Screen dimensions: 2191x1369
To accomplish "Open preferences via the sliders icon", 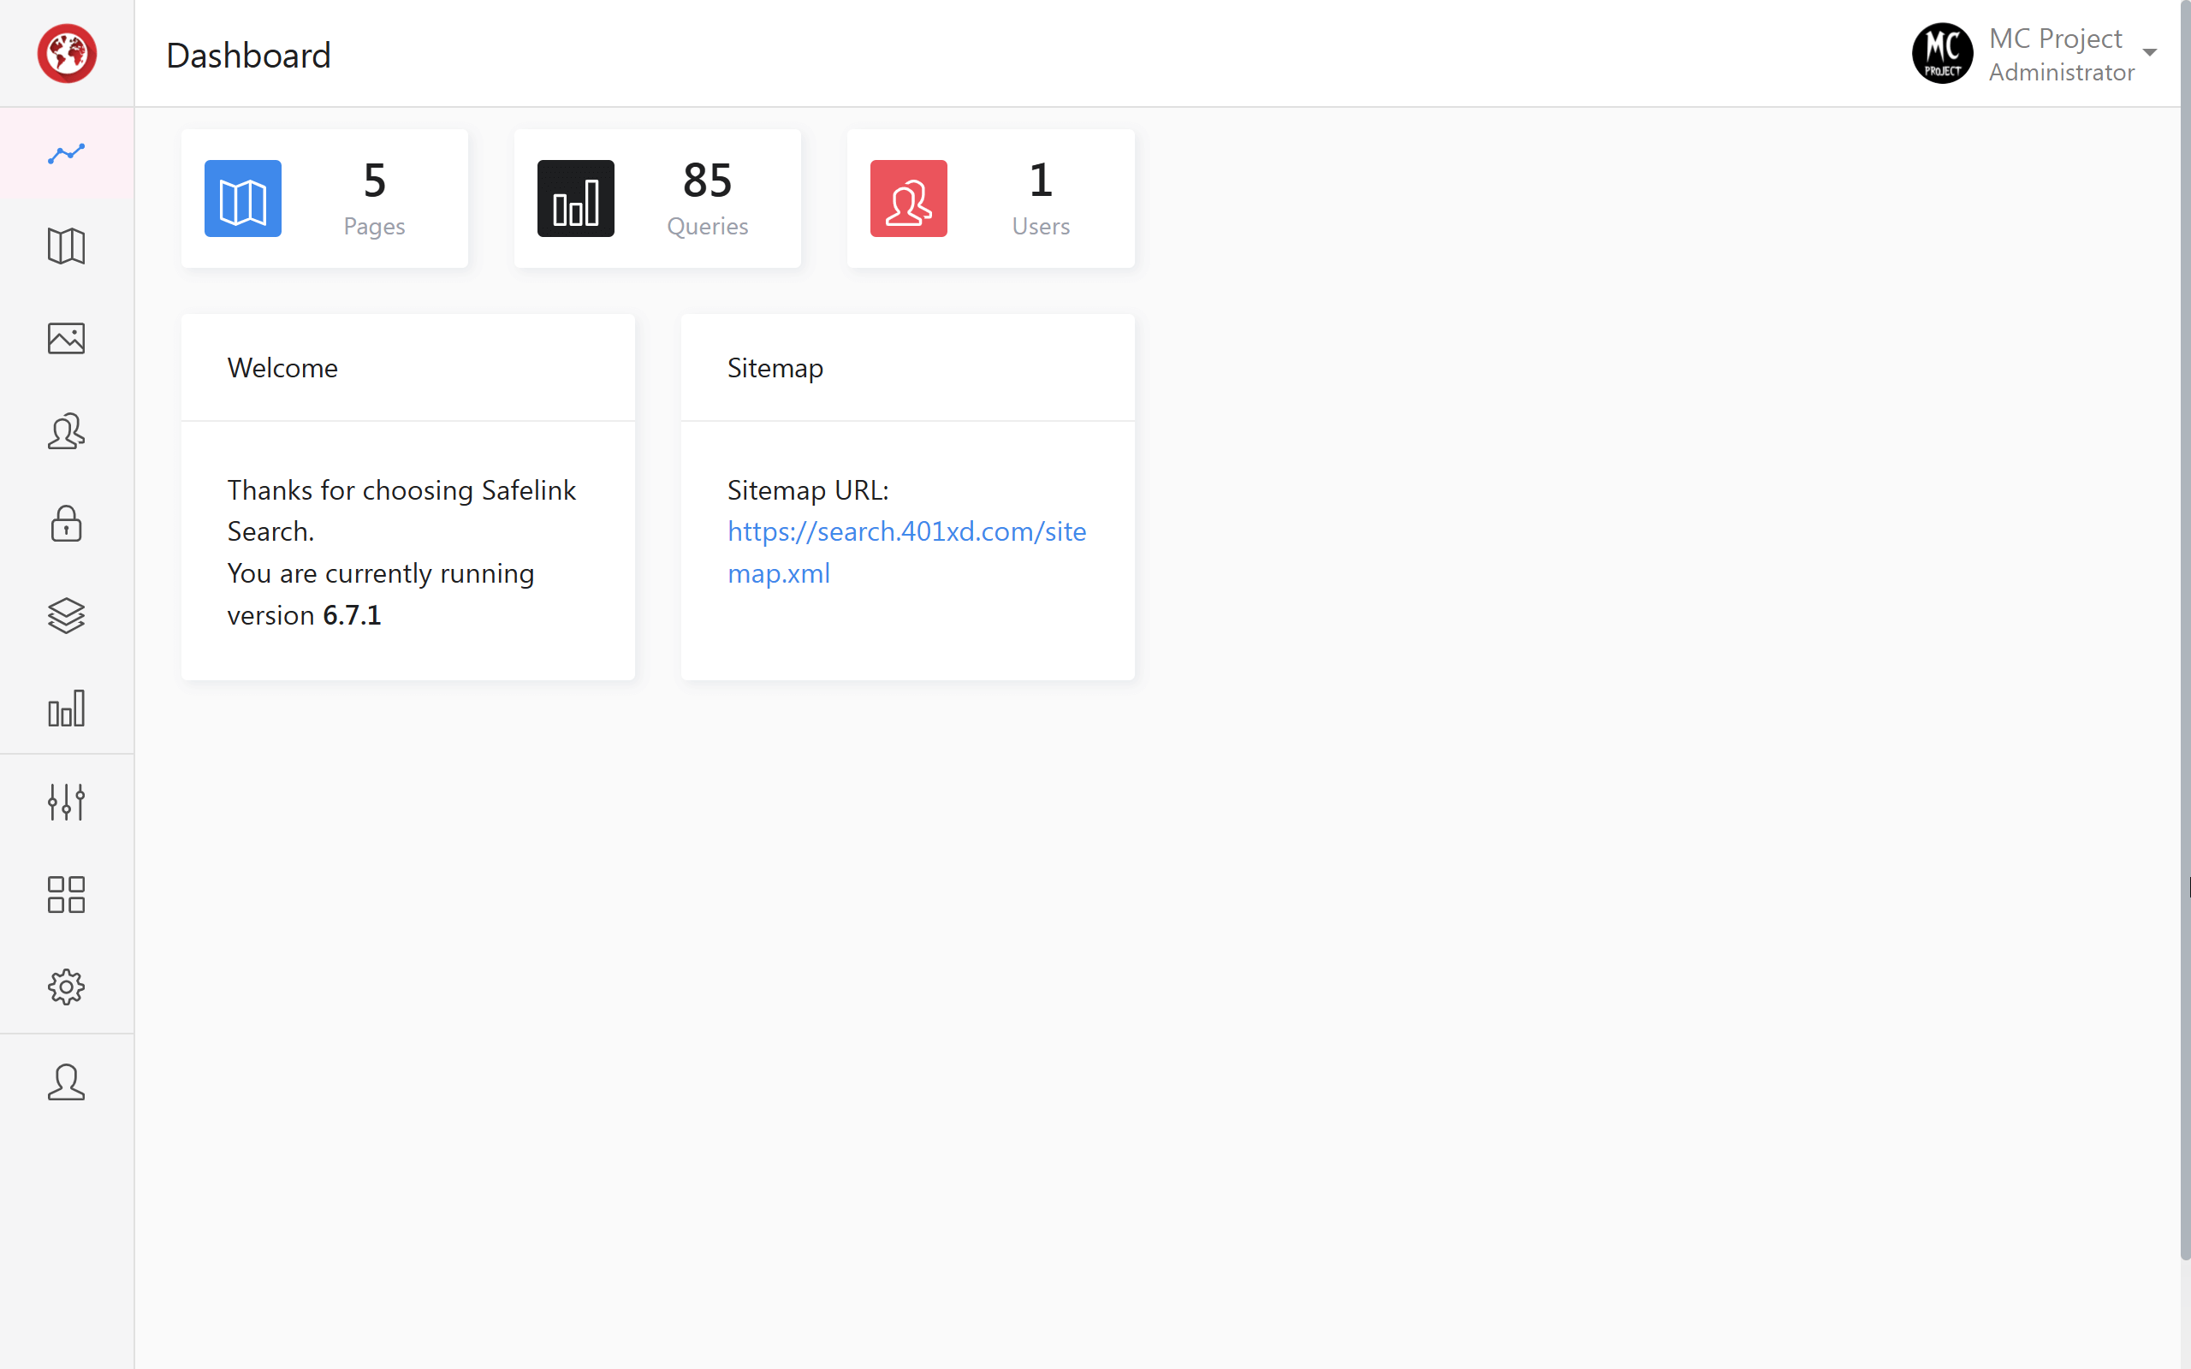I will [x=65, y=802].
